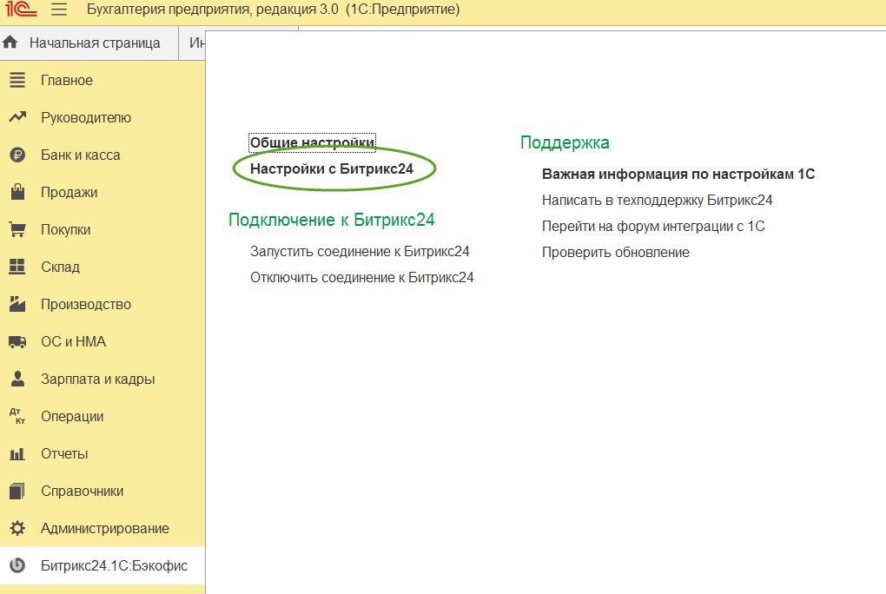Click the Продажи shopping bag icon
Image resolution: width=886 pixels, height=594 pixels.
[17, 192]
